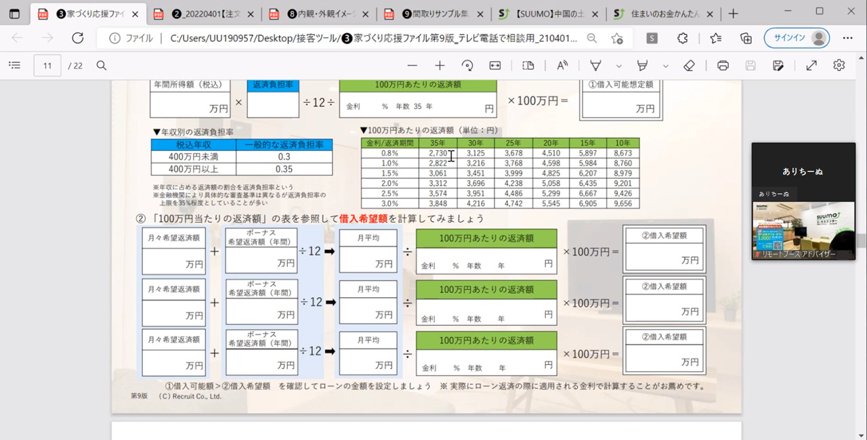Viewport: 867px width, 440px height.
Task: Refresh the current page
Action: [x=78, y=39]
